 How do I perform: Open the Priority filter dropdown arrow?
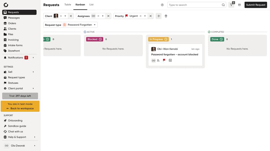pyautogui.click(x=145, y=16)
